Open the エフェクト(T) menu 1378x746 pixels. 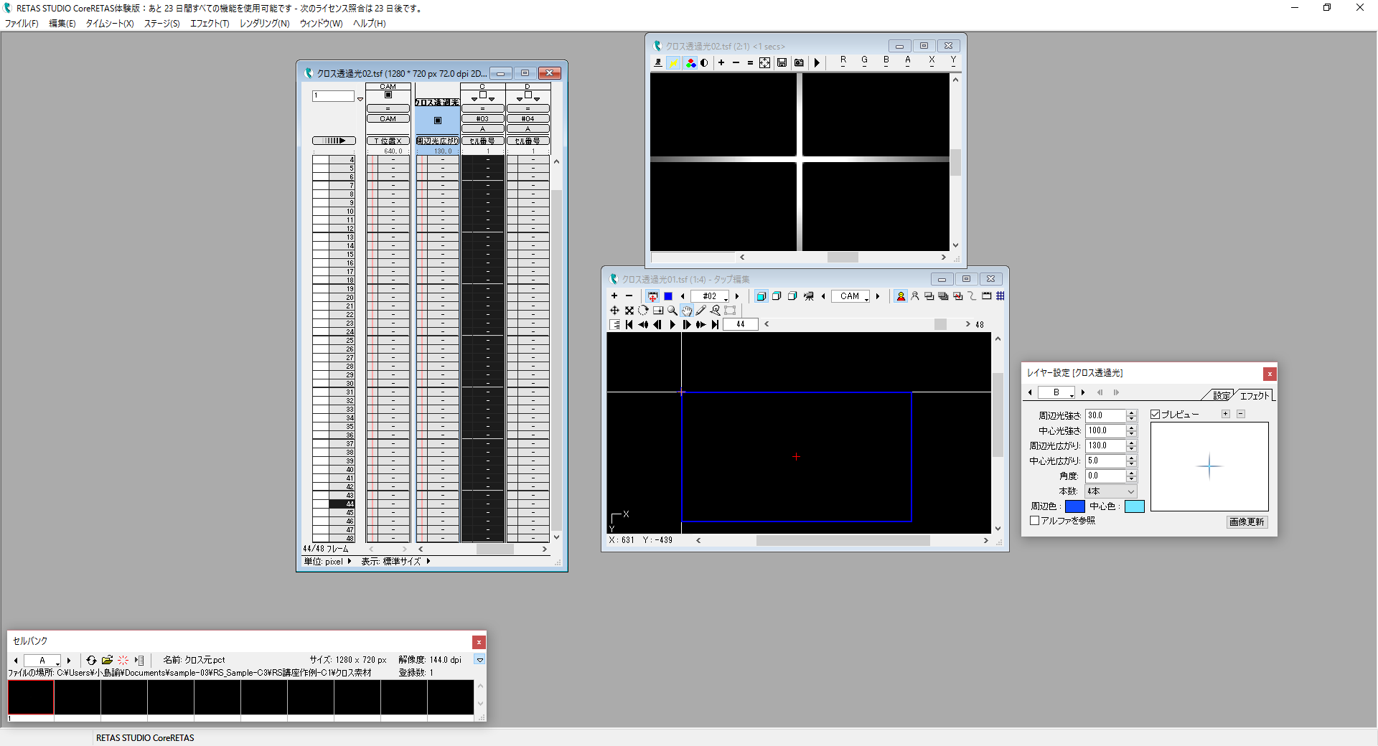click(210, 24)
